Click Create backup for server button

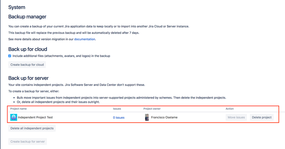(x=28, y=142)
